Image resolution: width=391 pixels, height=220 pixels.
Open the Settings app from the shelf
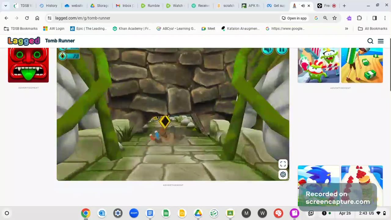118,213
